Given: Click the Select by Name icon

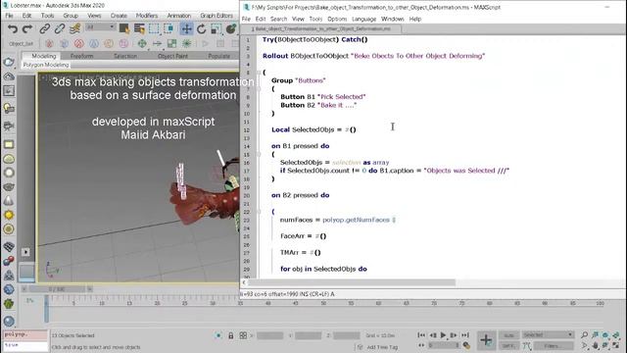Looking at the screenshot, I should click(x=139, y=28).
